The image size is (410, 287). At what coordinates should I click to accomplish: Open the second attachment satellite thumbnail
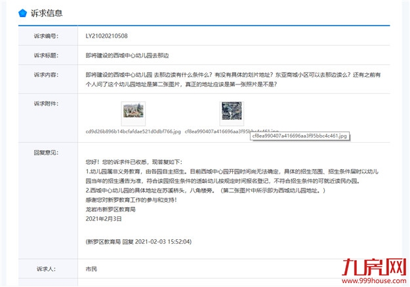(232, 111)
